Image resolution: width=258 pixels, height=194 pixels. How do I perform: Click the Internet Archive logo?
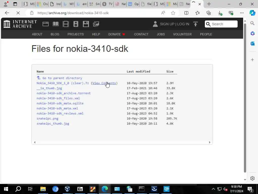click(20, 24)
